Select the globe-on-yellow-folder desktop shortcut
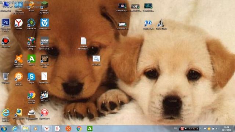235x132 pixels. 19,114
